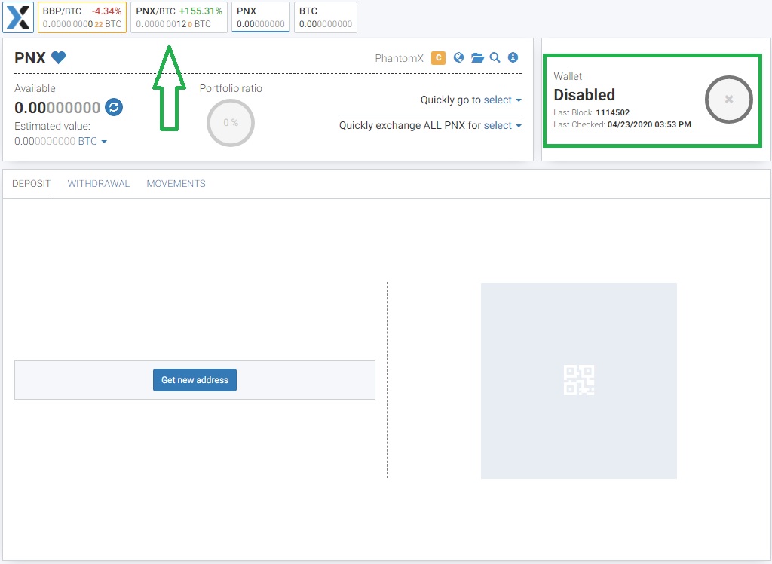Click the disabled wallet status circle
The width and height of the screenshot is (772, 564).
729,99
